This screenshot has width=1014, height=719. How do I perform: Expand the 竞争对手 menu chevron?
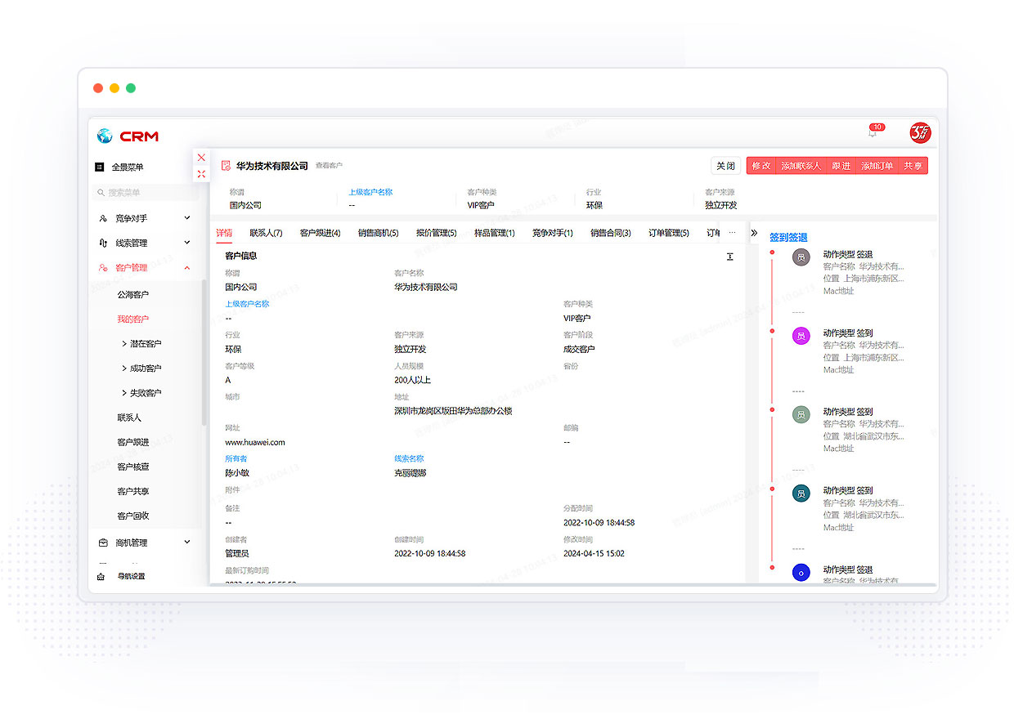coord(187,218)
